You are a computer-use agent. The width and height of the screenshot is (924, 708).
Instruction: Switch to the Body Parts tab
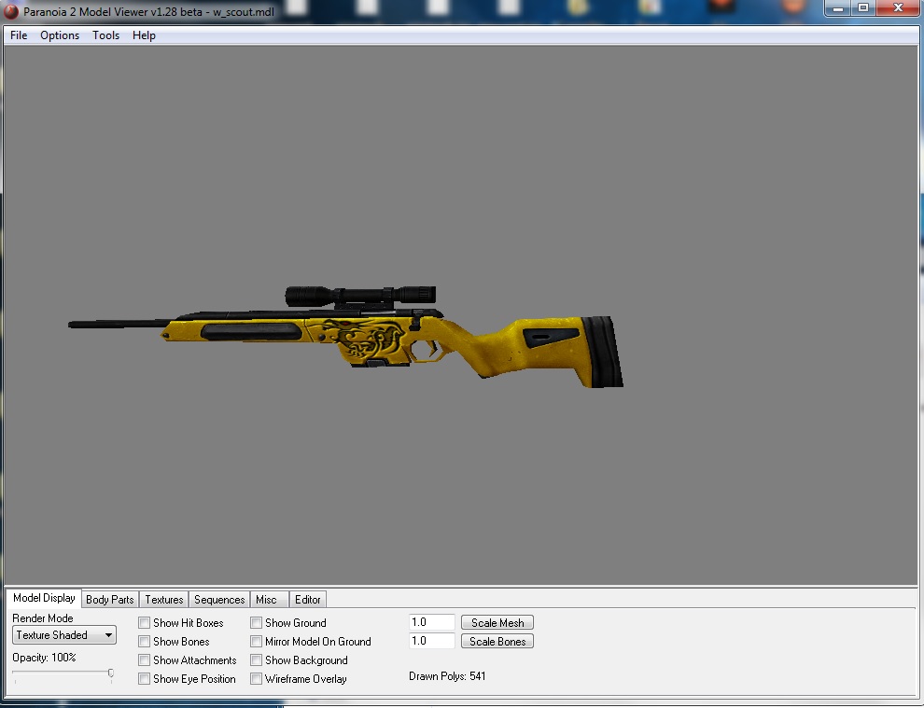coord(110,600)
